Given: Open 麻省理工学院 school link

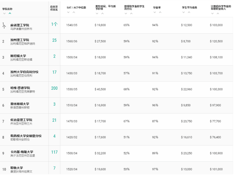Looking at the screenshot, I should pos(20,25).
